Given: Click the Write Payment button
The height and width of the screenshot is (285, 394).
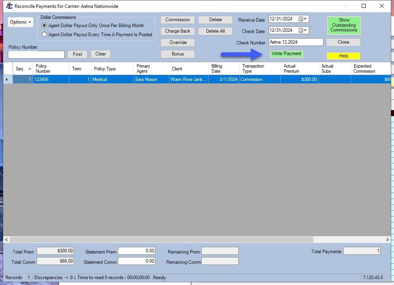Looking at the screenshot, I should click(x=286, y=53).
